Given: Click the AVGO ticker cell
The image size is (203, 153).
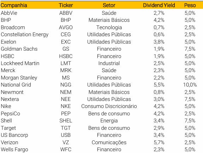Looking at the screenshot, I should [x=66, y=27].
